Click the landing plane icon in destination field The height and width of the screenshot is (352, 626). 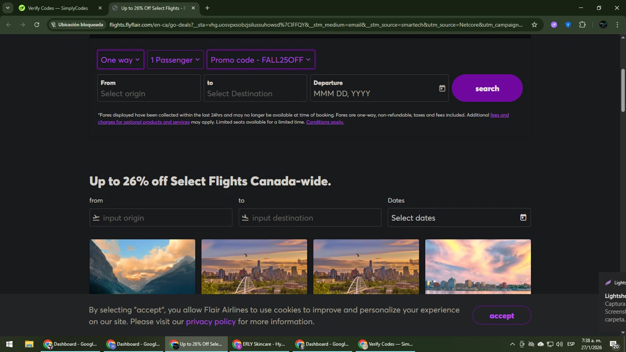coord(245,218)
